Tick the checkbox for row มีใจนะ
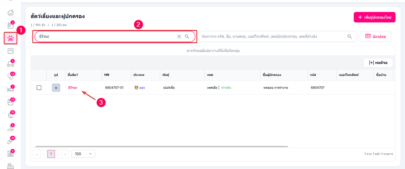The width and height of the screenshot is (405, 169). coord(39,88)
